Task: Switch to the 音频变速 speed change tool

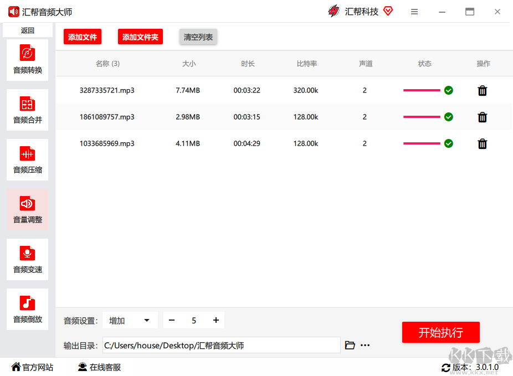Action: [27, 259]
